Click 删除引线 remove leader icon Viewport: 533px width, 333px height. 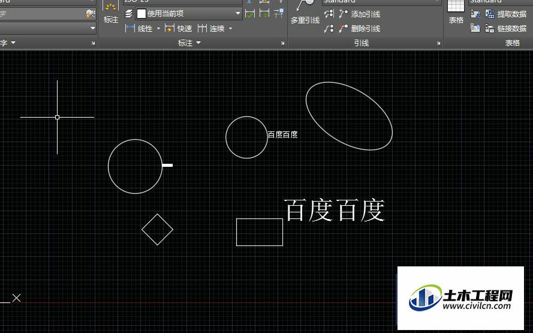344,28
